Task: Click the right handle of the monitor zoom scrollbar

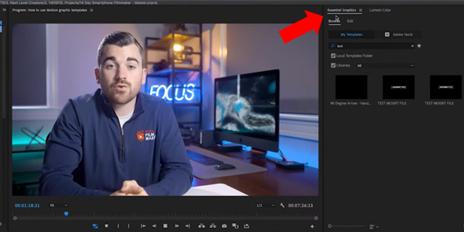Action: click(x=316, y=218)
